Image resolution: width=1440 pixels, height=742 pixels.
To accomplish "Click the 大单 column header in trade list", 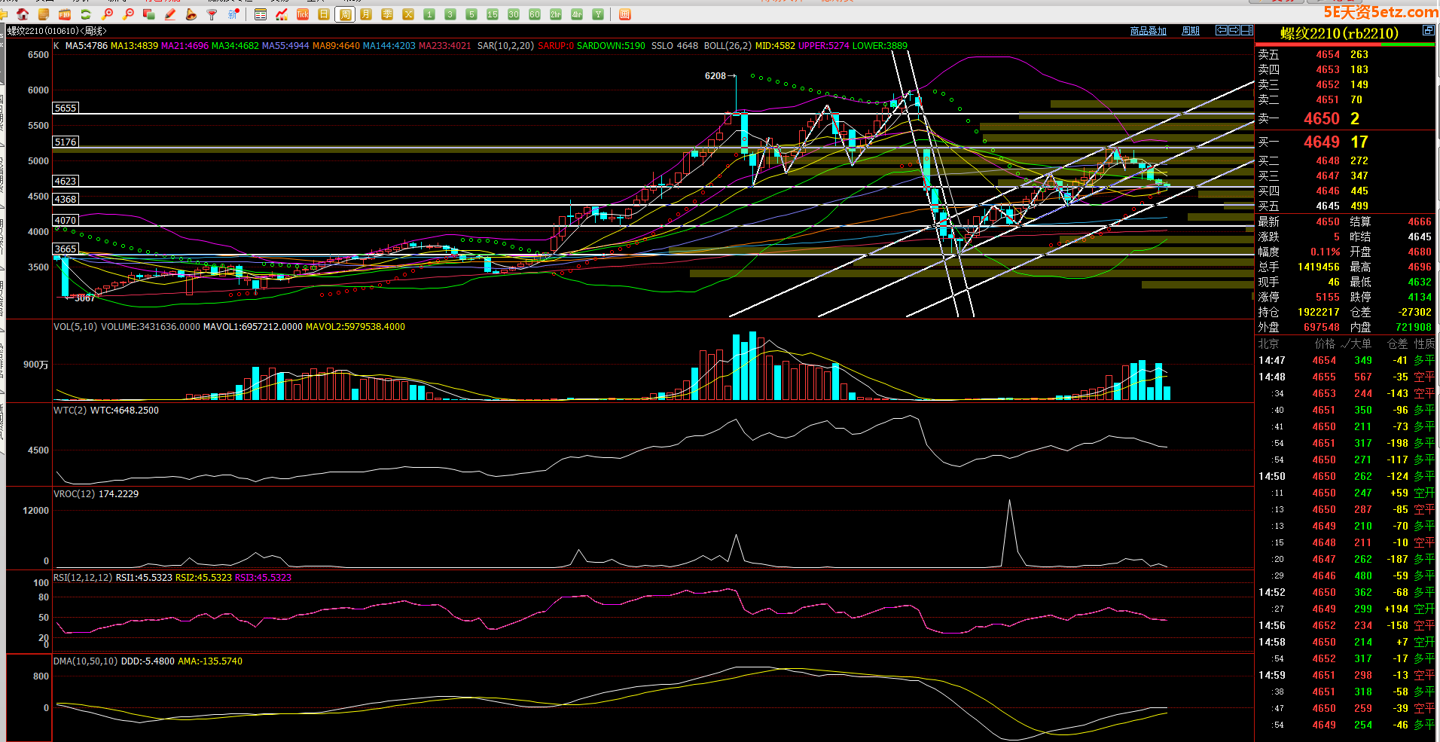I will (x=1362, y=344).
